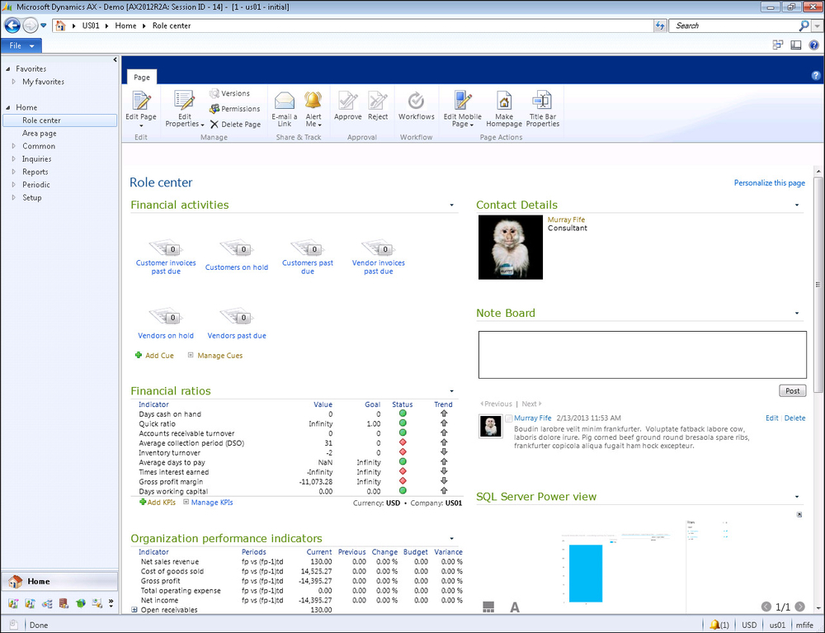Click Edit Mobile Page icon
Viewport: 825px width, 633px height.
pos(462,101)
